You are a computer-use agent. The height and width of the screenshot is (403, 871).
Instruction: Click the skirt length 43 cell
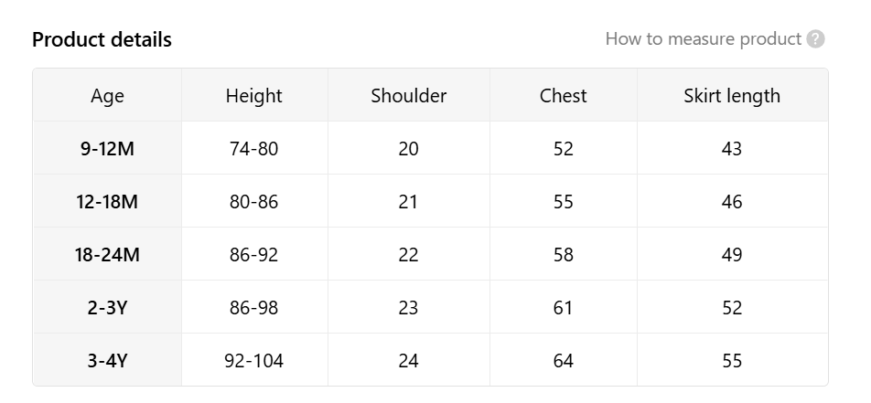[732, 148]
